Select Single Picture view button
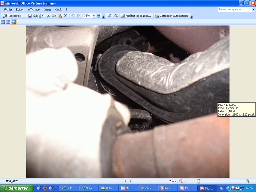Screen dimensions: 256x192 (x=14, y=22)
